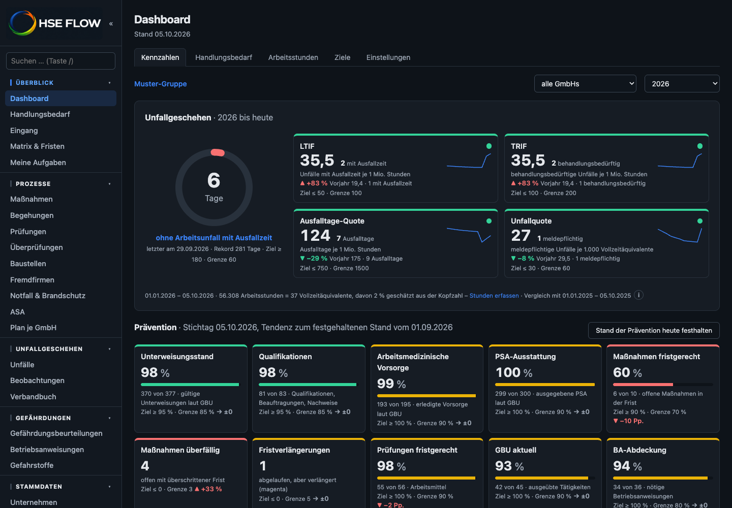Switch to the Kennzahlen tab

click(160, 57)
